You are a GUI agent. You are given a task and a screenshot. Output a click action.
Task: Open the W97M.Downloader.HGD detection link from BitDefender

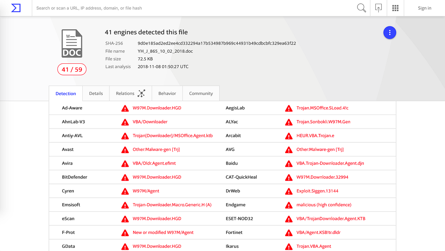pos(157,177)
